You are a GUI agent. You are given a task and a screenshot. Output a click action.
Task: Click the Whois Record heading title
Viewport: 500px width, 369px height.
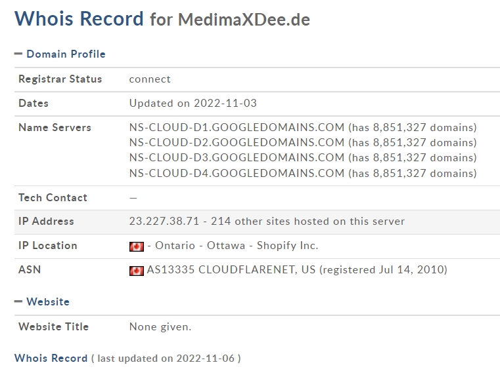79,18
